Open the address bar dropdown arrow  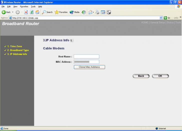161,18
